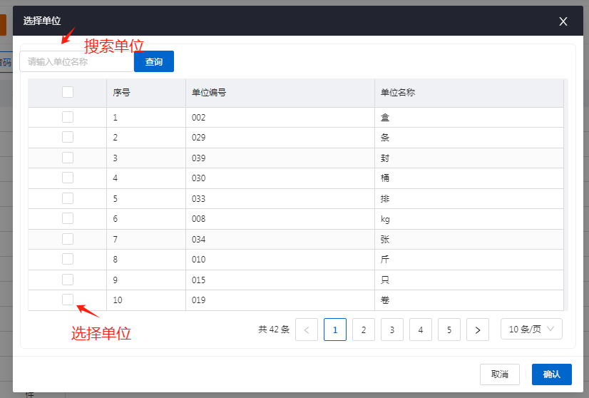Open page 3 of results
Screen dimensions: 589x398
tap(392, 330)
